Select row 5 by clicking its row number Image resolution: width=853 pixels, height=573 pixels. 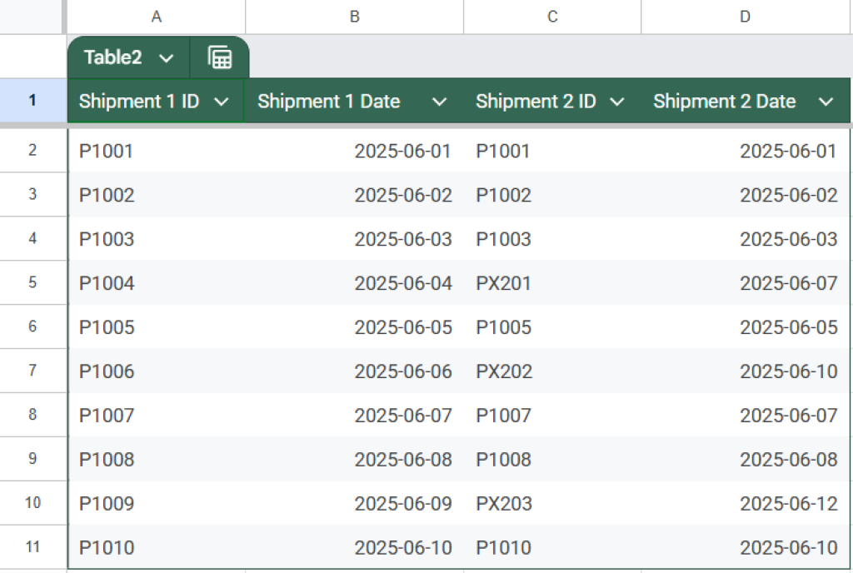[32, 283]
